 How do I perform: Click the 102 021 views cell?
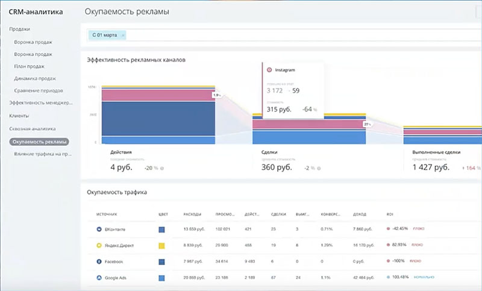click(223, 229)
